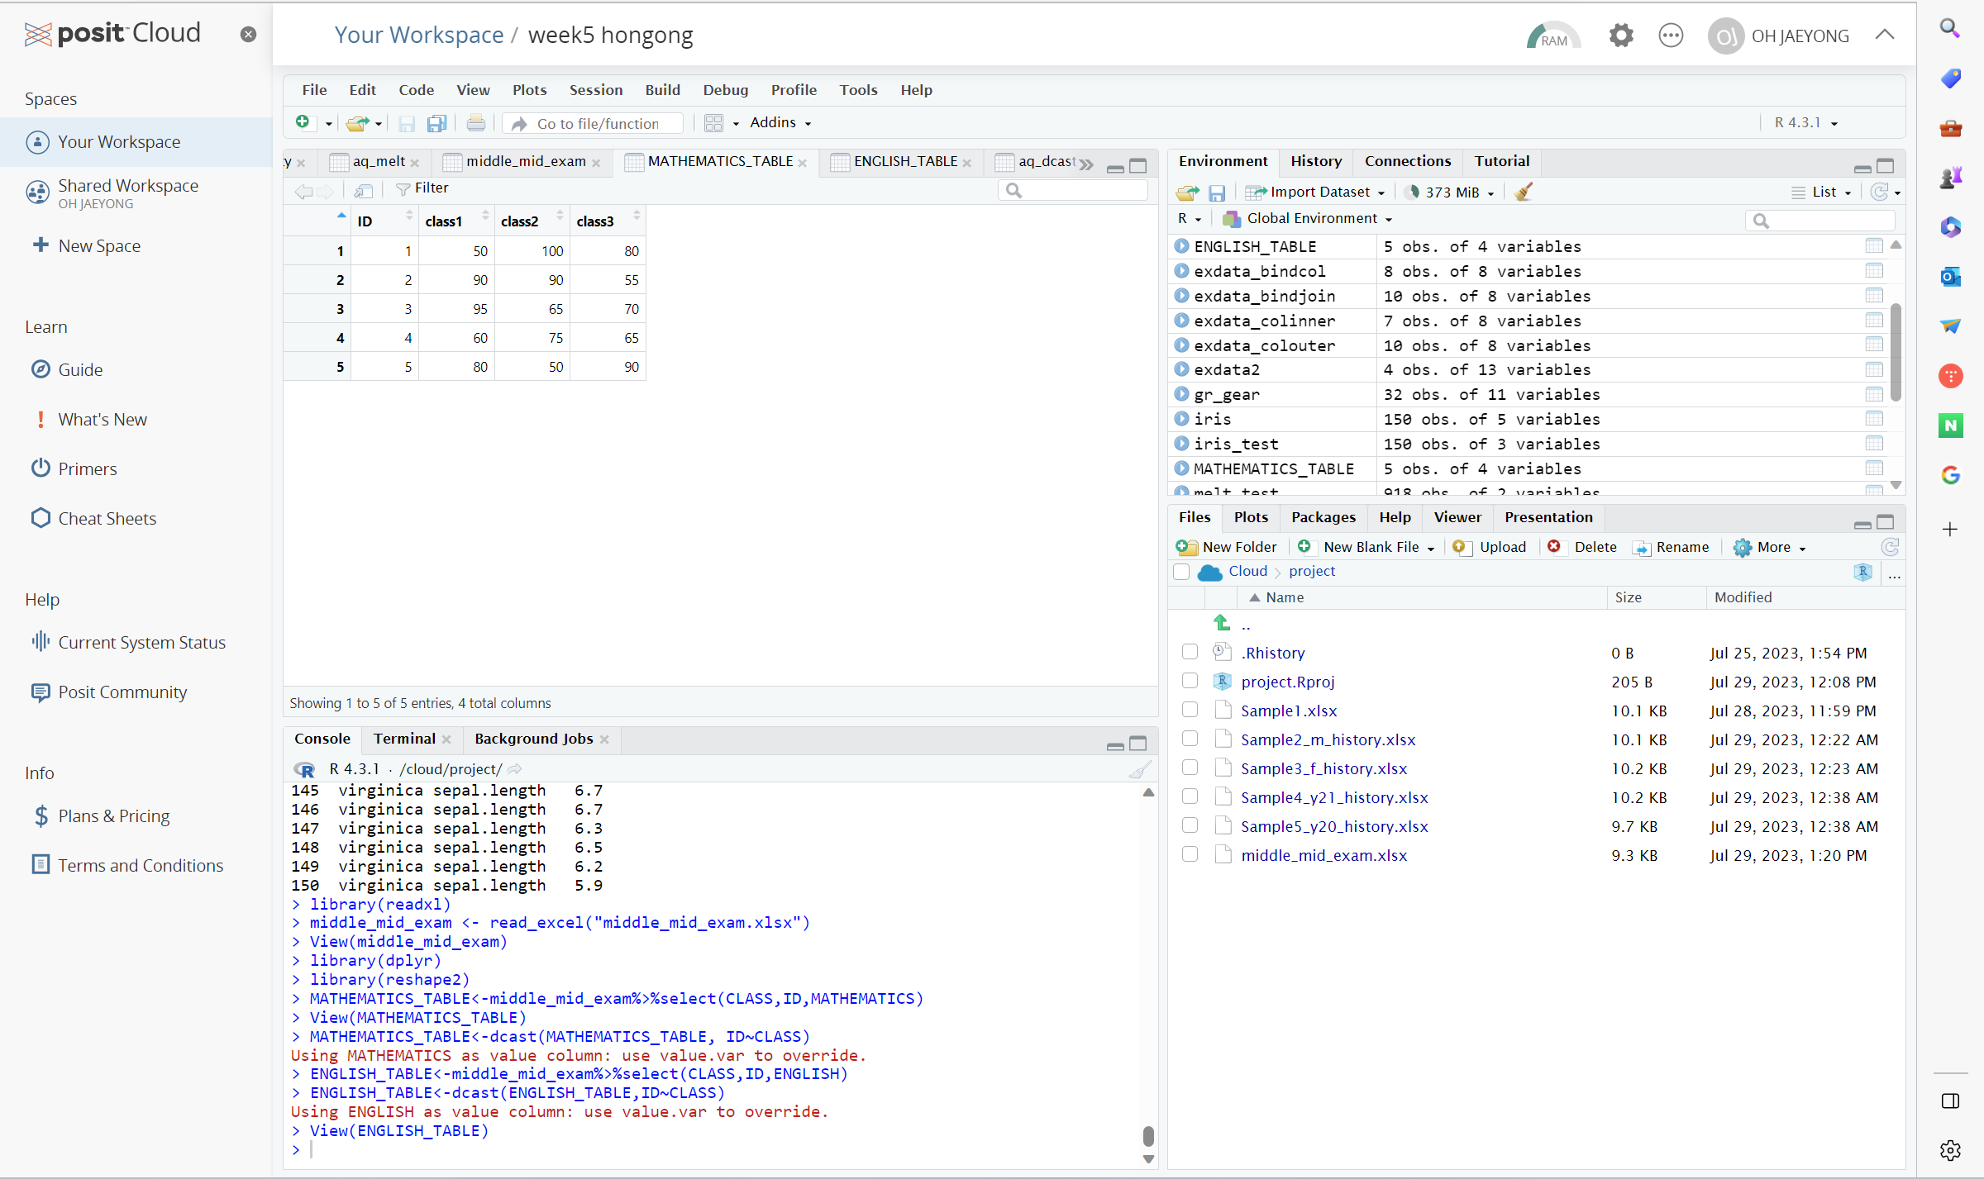Check the Sample1.xlsx file checkbox
Image resolution: width=1984 pixels, height=1179 pixels.
[1190, 710]
